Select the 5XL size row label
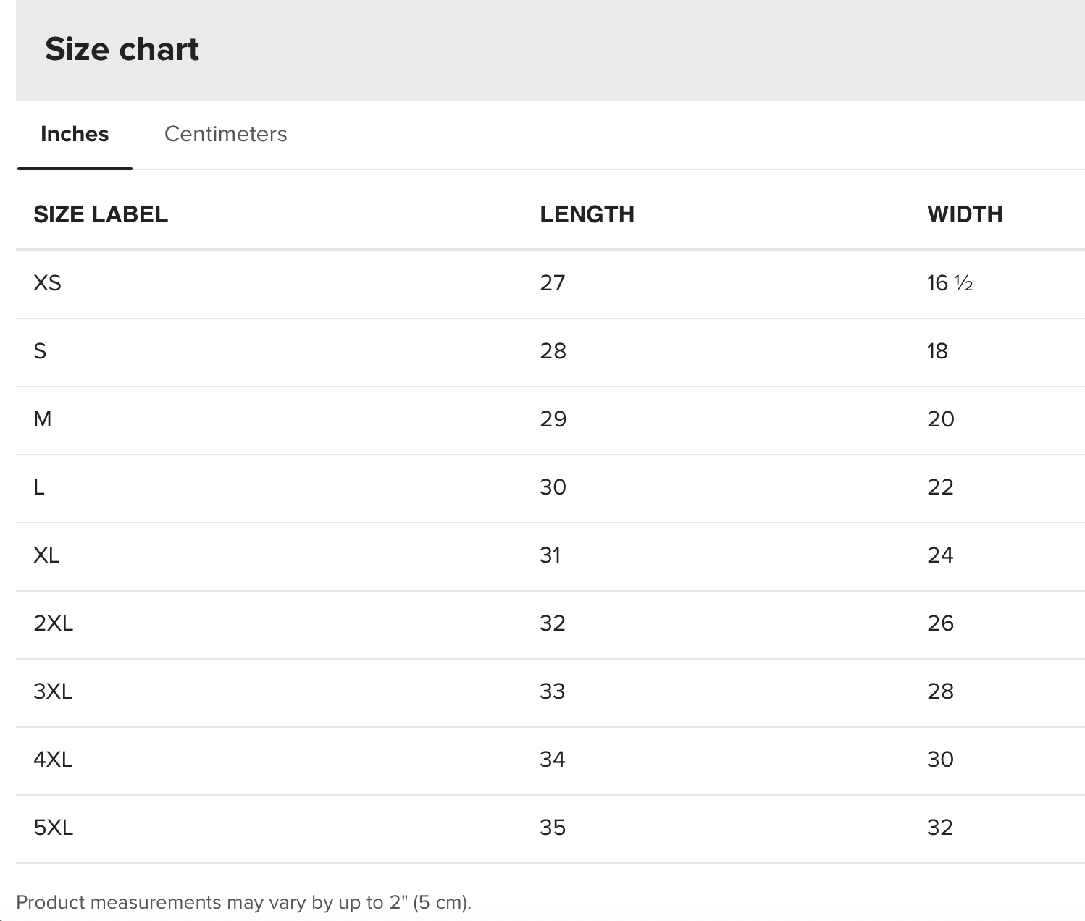 tap(53, 828)
